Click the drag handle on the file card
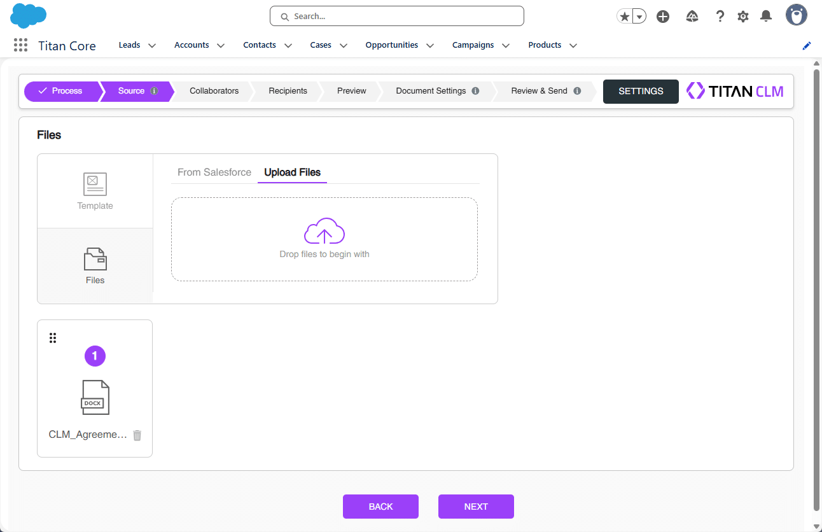 (x=53, y=337)
